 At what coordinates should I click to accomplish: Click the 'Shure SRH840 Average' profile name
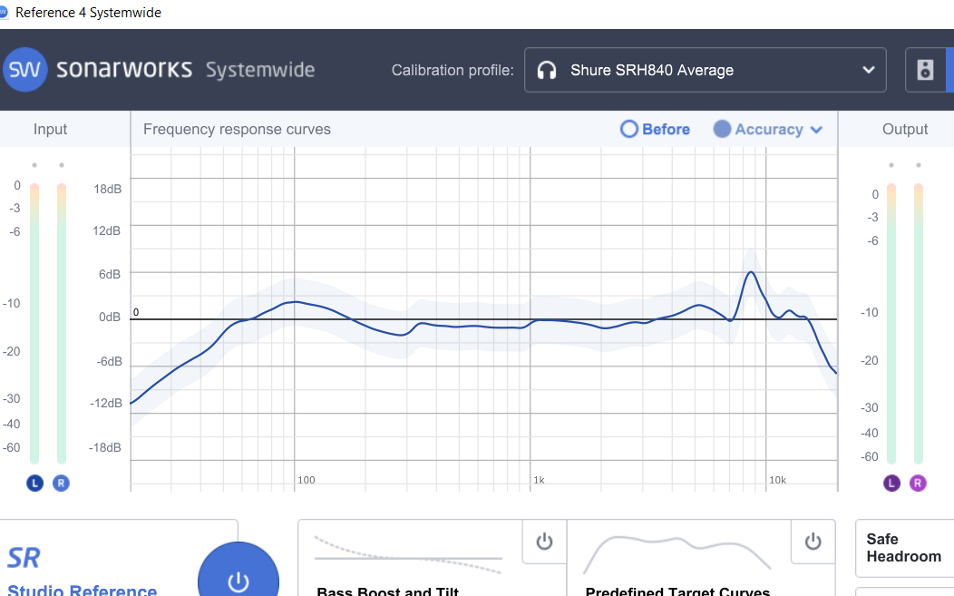coord(652,70)
